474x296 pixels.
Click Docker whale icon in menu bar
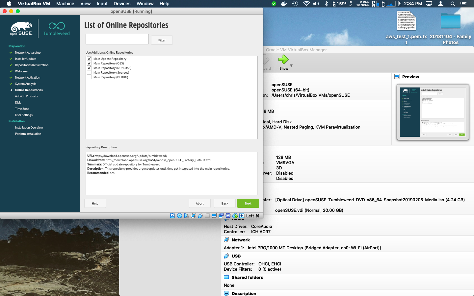point(284,4)
